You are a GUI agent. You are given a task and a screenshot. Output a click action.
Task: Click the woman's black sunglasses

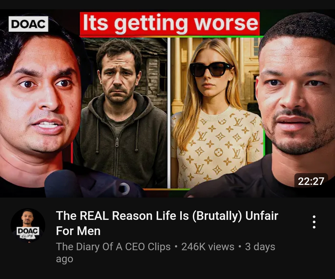pos(211,69)
